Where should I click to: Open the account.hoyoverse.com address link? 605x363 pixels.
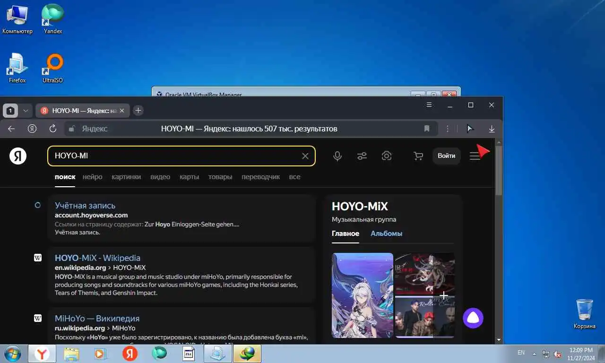coord(91,215)
